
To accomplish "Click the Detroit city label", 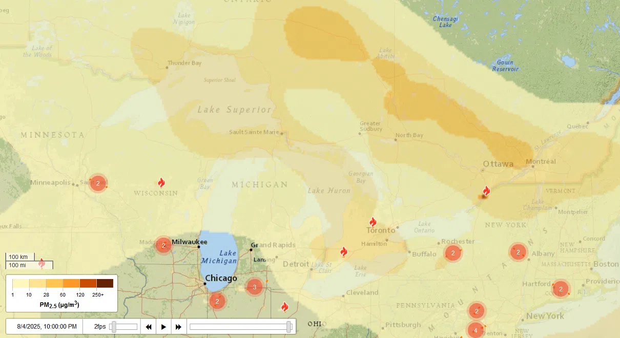I will click(296, 264).
